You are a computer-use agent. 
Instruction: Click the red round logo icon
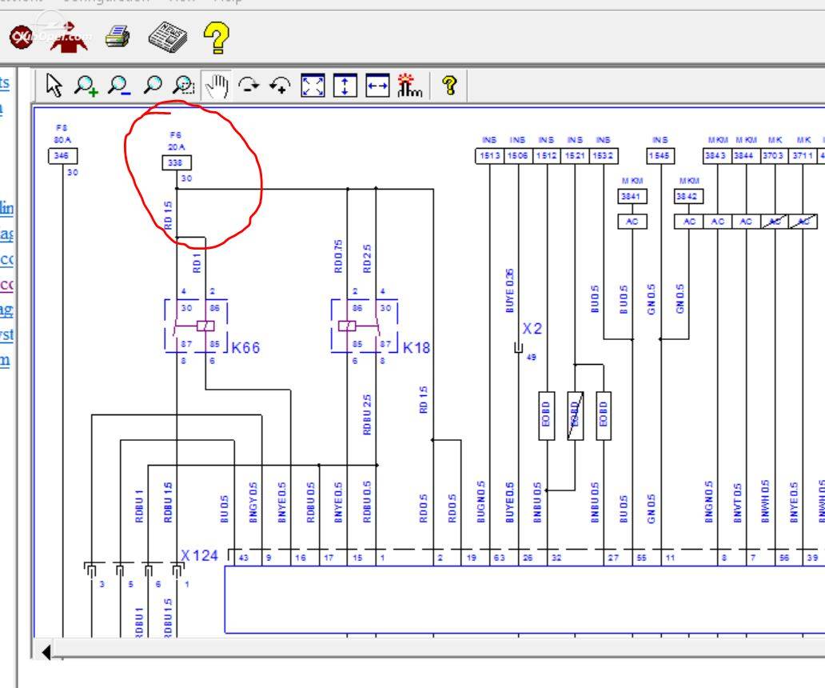pyautogui.click(x=22, y=38)
